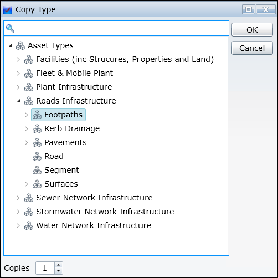This screenshot has width=278, height=278.
Task: Click the Footpaths cube icon
Action: (37, 115)
